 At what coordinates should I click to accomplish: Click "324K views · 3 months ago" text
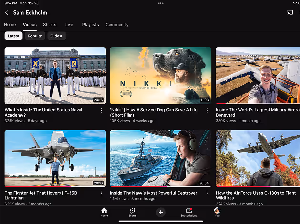coord(240,204)
